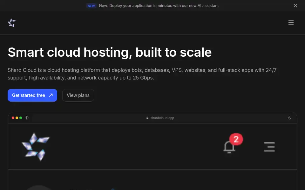Click the Shard Cloud description paragraph
The height and width of the screenshot is (190, 305).
pos(142,74)
